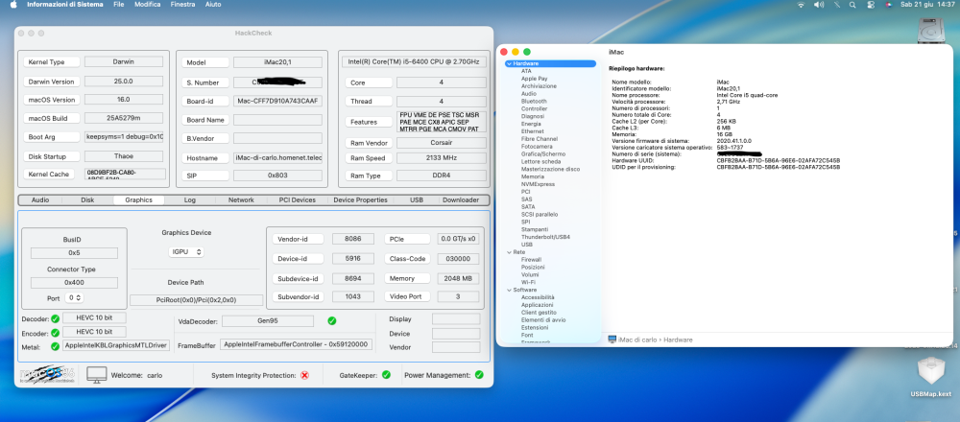Open the Apple menu icon
The width and height of the screenshot is (960, 422).
[x=12, y=4]
